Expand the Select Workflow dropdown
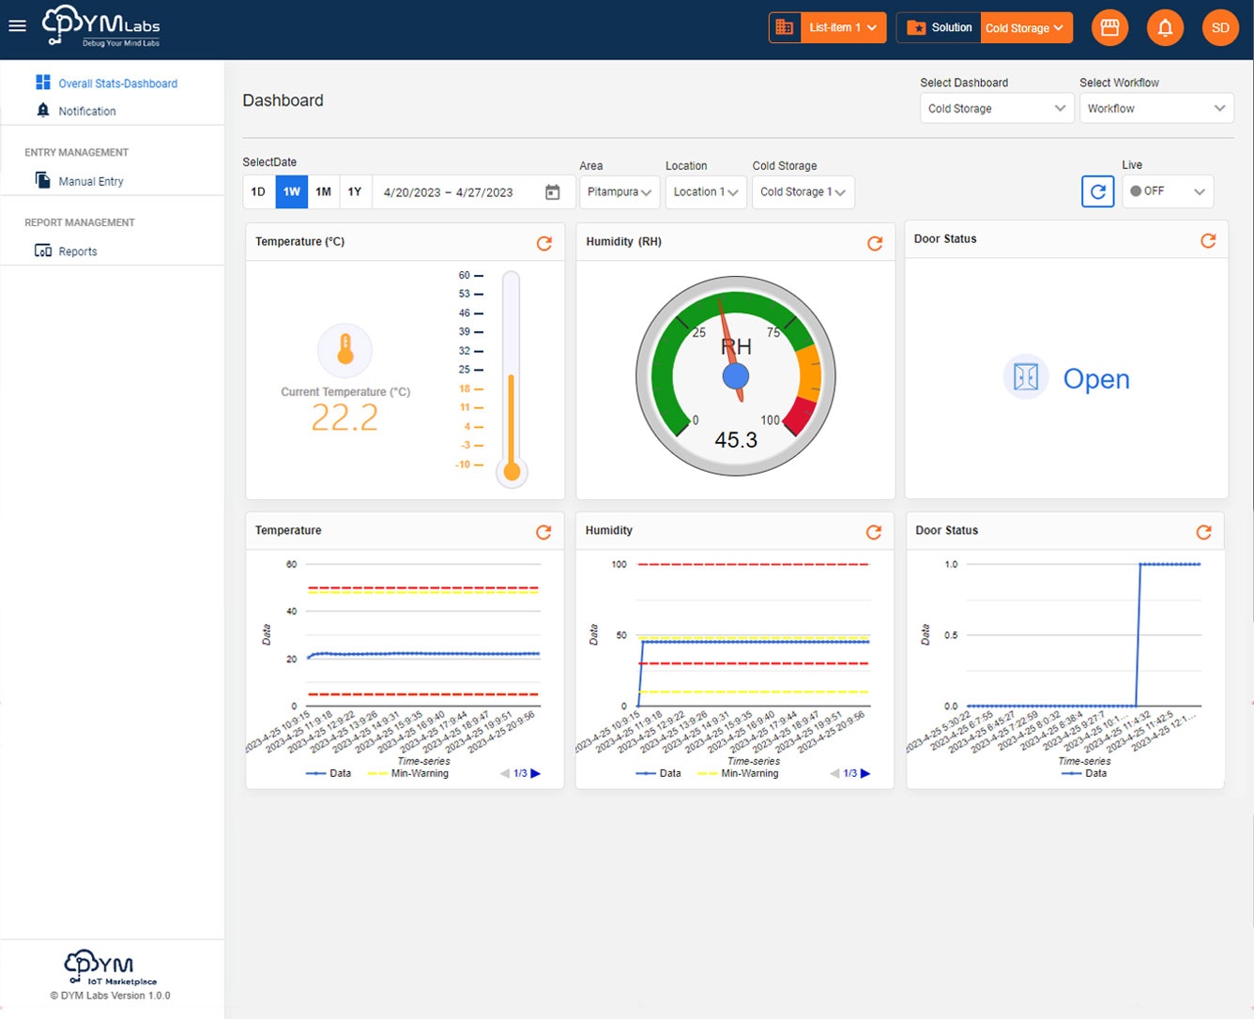This screenshot has height=1019, width=1254. pos(1156,109)
